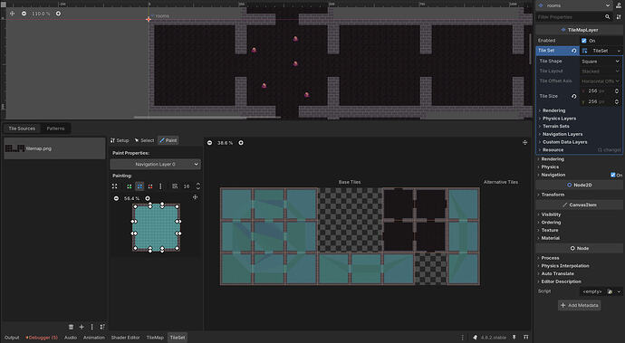This screenshot has width=625, height=343.
Task: Select tilemap.png source
Action: [54, 148]
